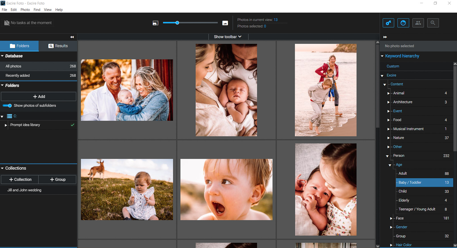This screenshot has height=248, width=457.
Task: Open the Show toolbar dropdown
Action: [x=228, y=37]
